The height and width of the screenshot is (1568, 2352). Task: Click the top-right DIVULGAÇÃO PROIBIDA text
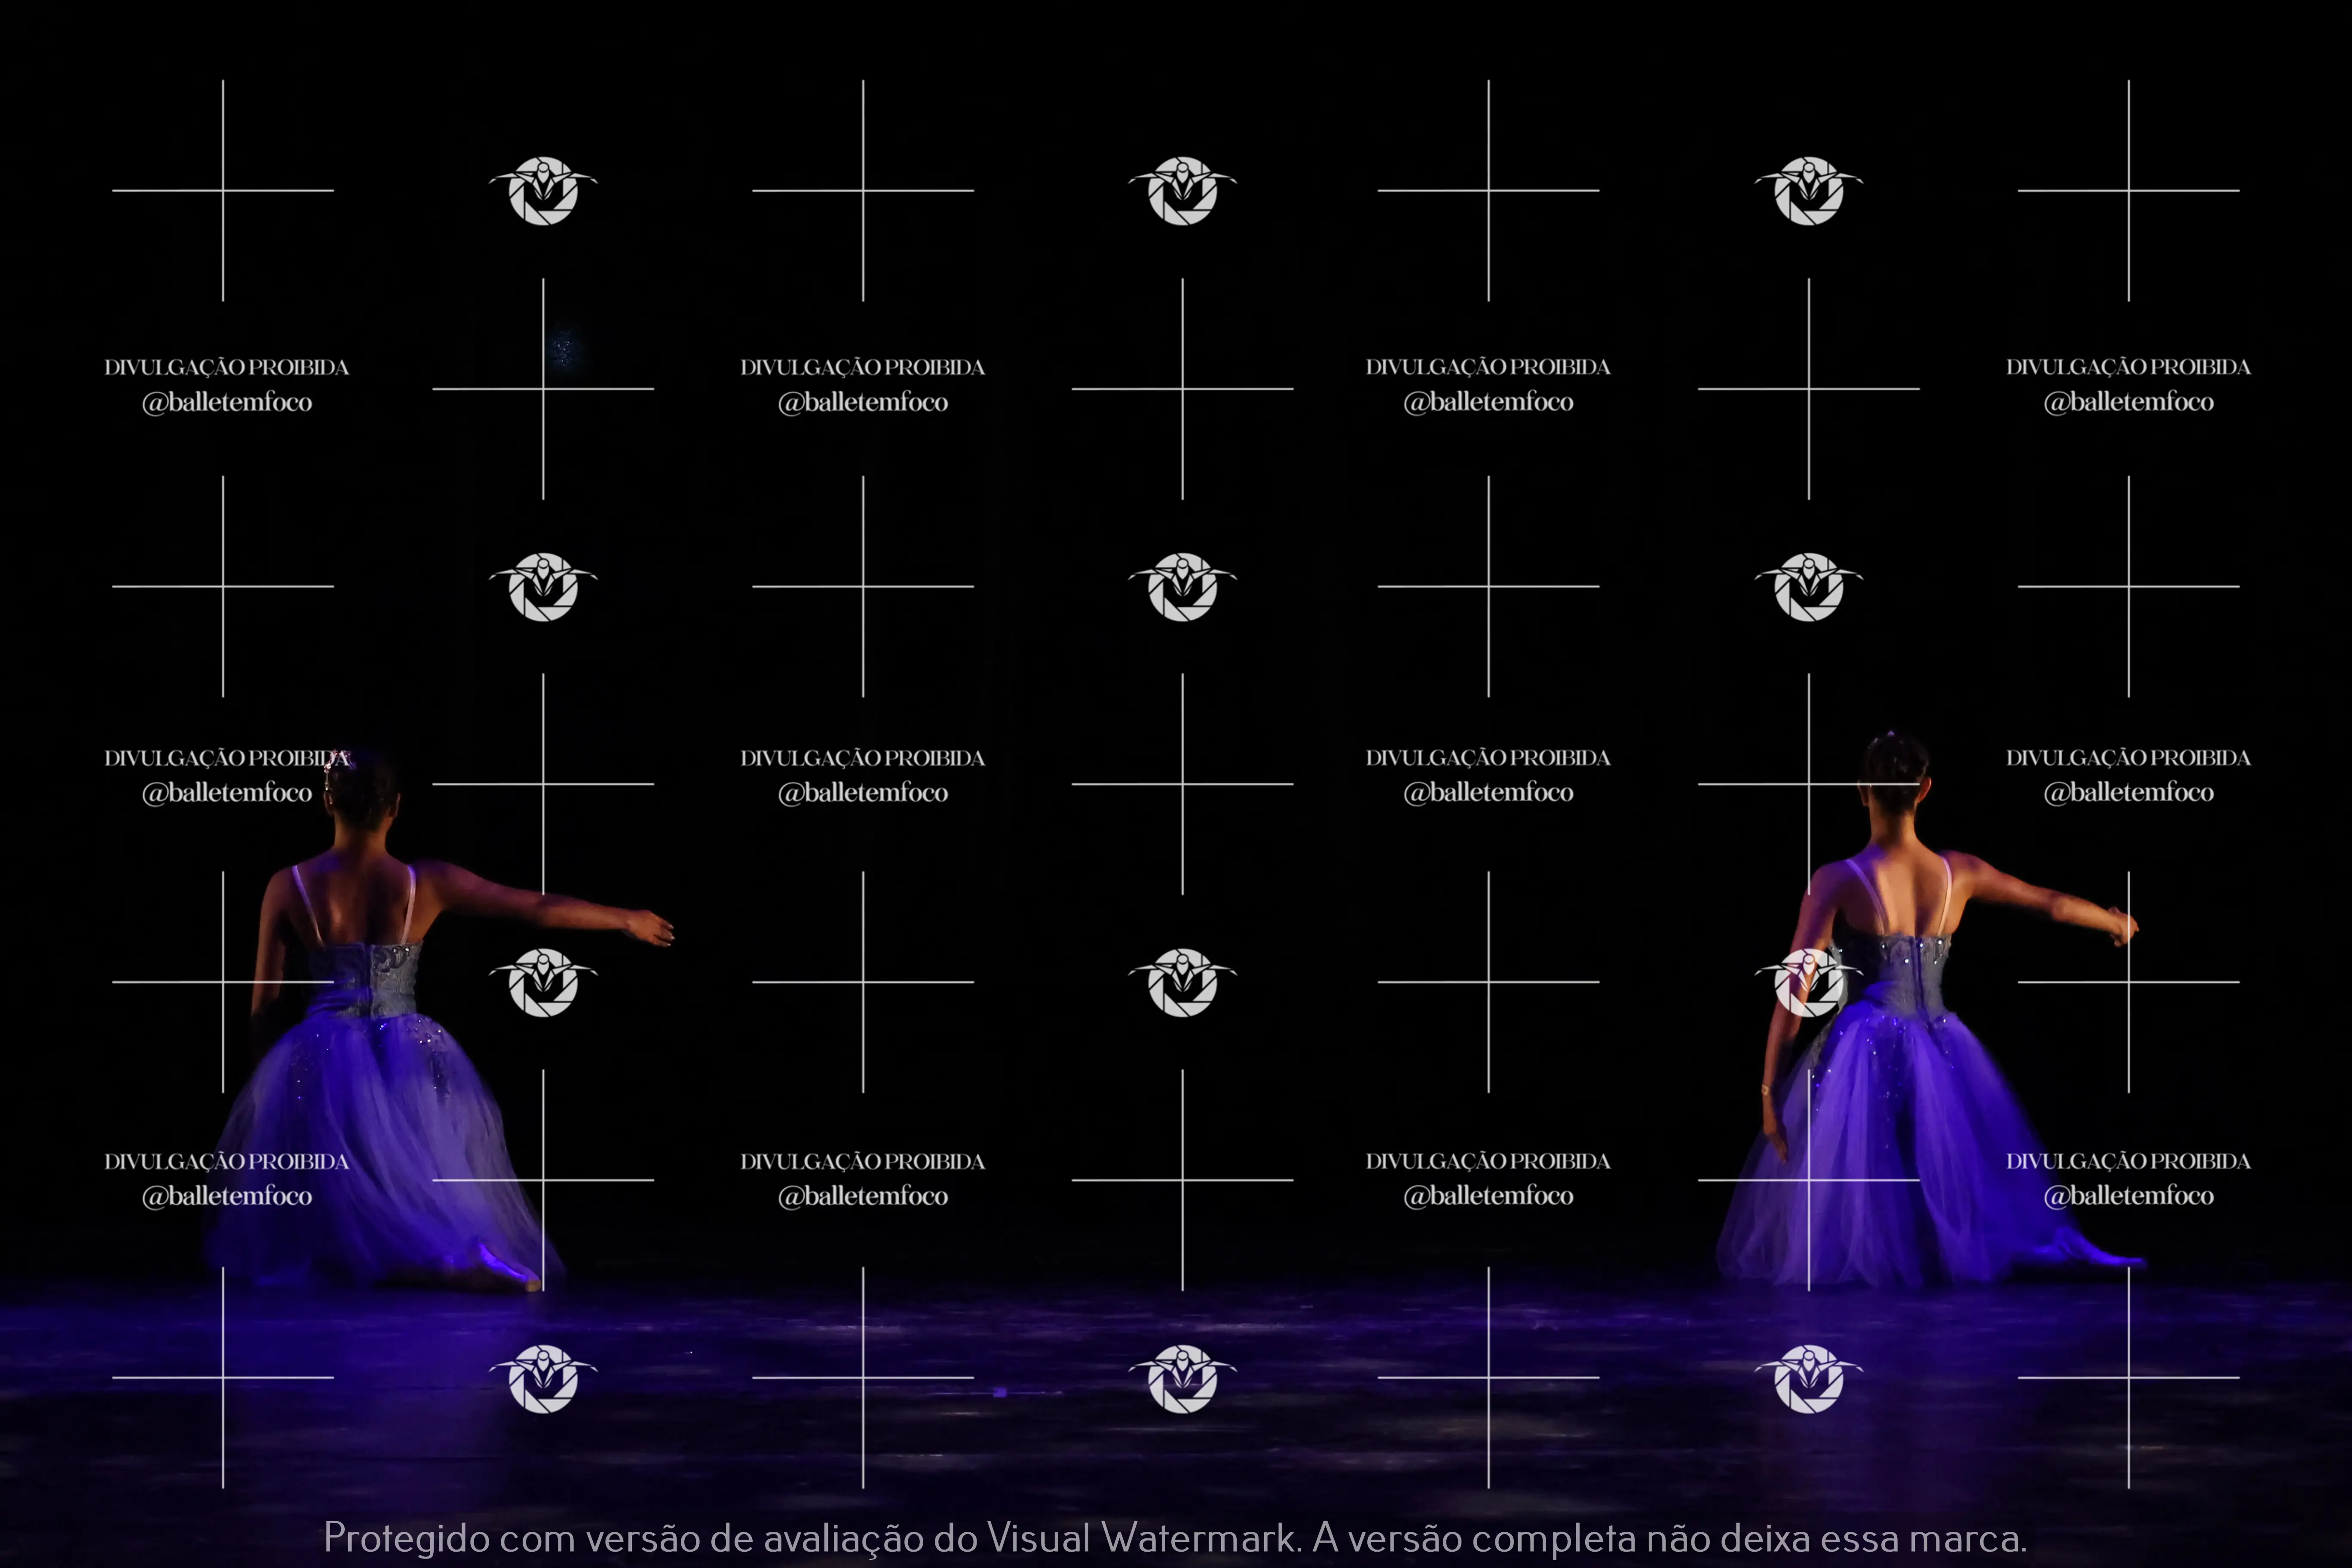(x=2128, y=367)
